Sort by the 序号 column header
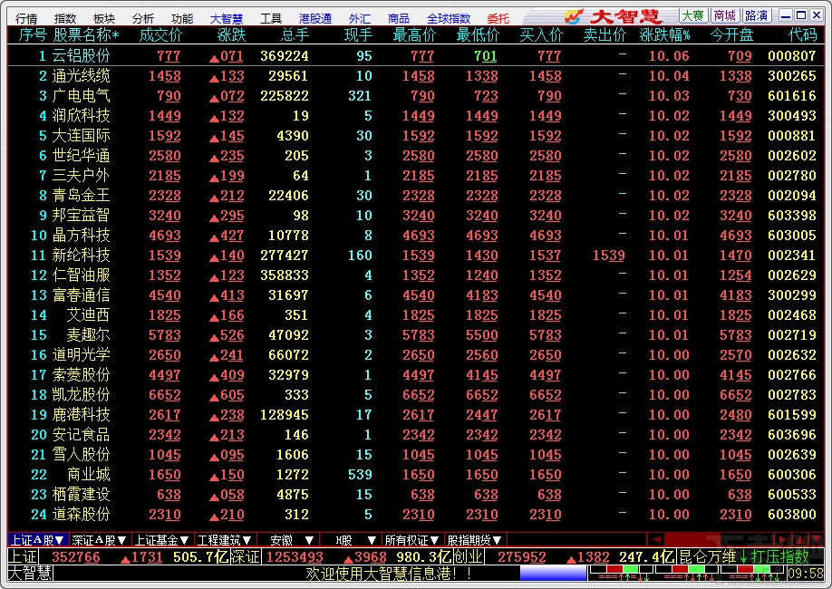The width and height of the screenshot is (832, 589). click(33, 35)
